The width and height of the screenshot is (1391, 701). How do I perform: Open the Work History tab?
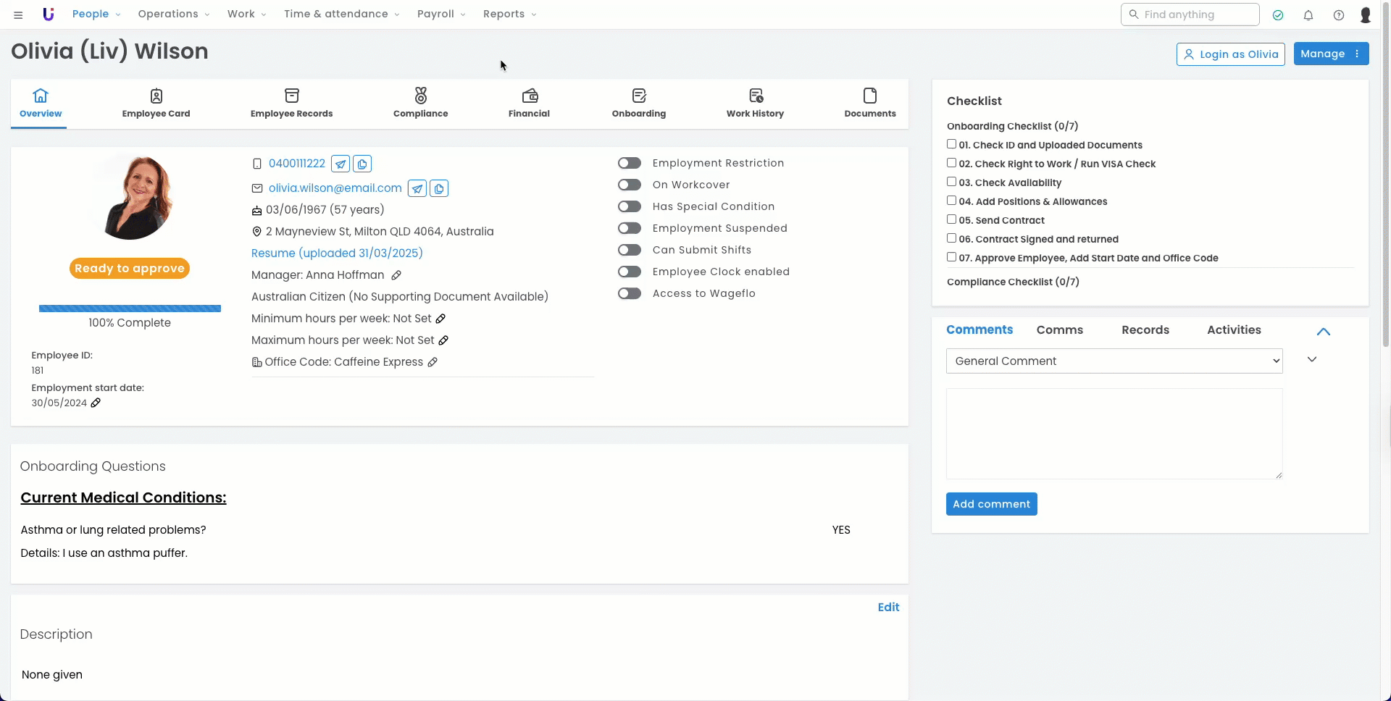click(x=755, y=103)
